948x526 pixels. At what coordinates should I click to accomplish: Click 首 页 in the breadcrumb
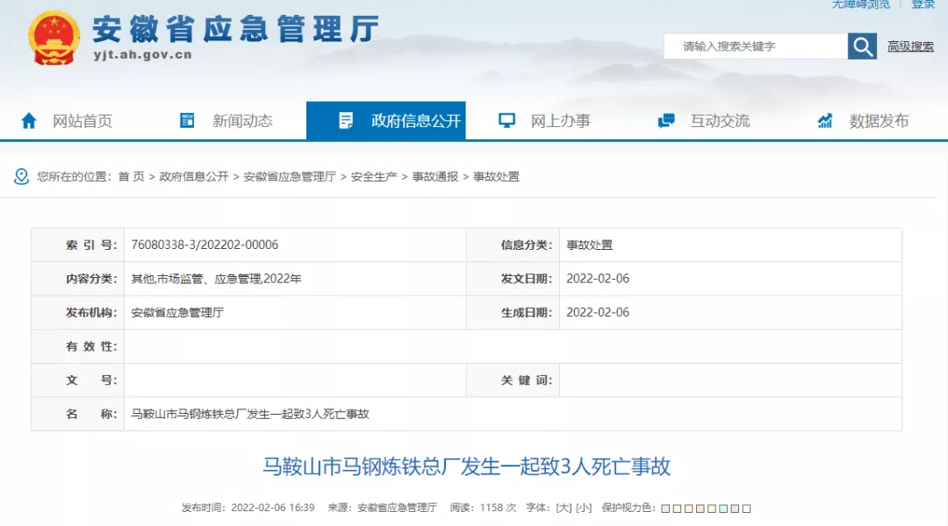(x=131, y=176)
